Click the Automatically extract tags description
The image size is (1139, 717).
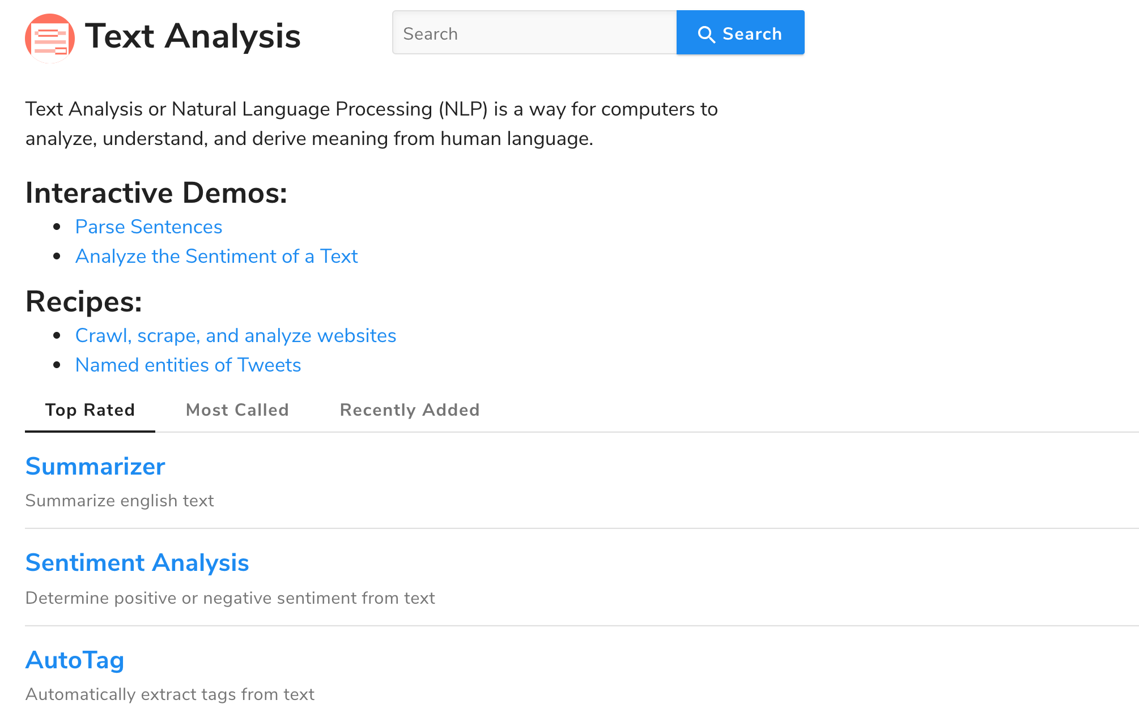(x=170, y=694)
